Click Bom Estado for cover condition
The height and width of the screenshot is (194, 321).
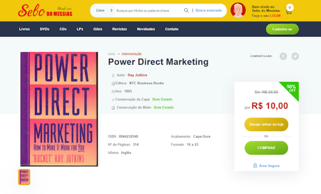163,99
